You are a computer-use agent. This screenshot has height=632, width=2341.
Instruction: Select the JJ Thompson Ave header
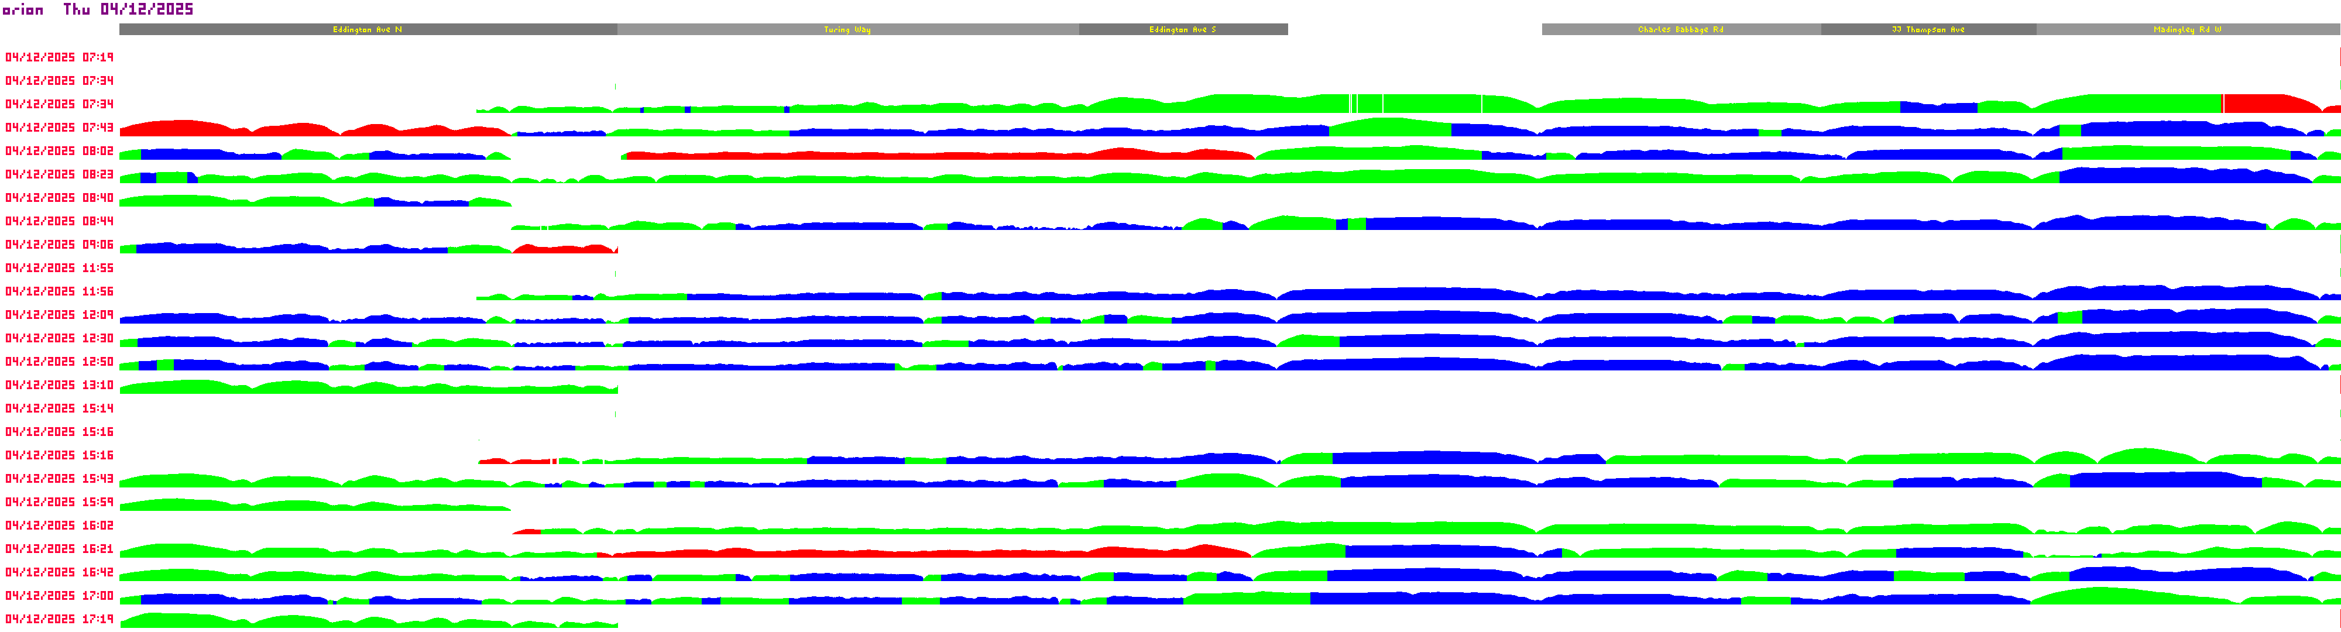[1927, 30]
